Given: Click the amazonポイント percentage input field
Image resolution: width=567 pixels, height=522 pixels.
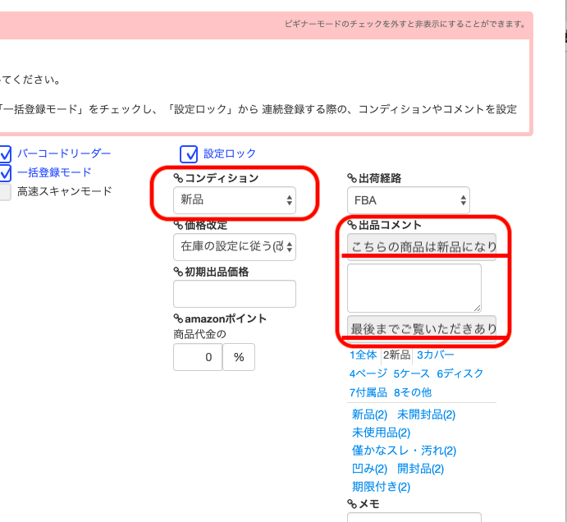Looking at the screenshot, I should click(198, 357).
